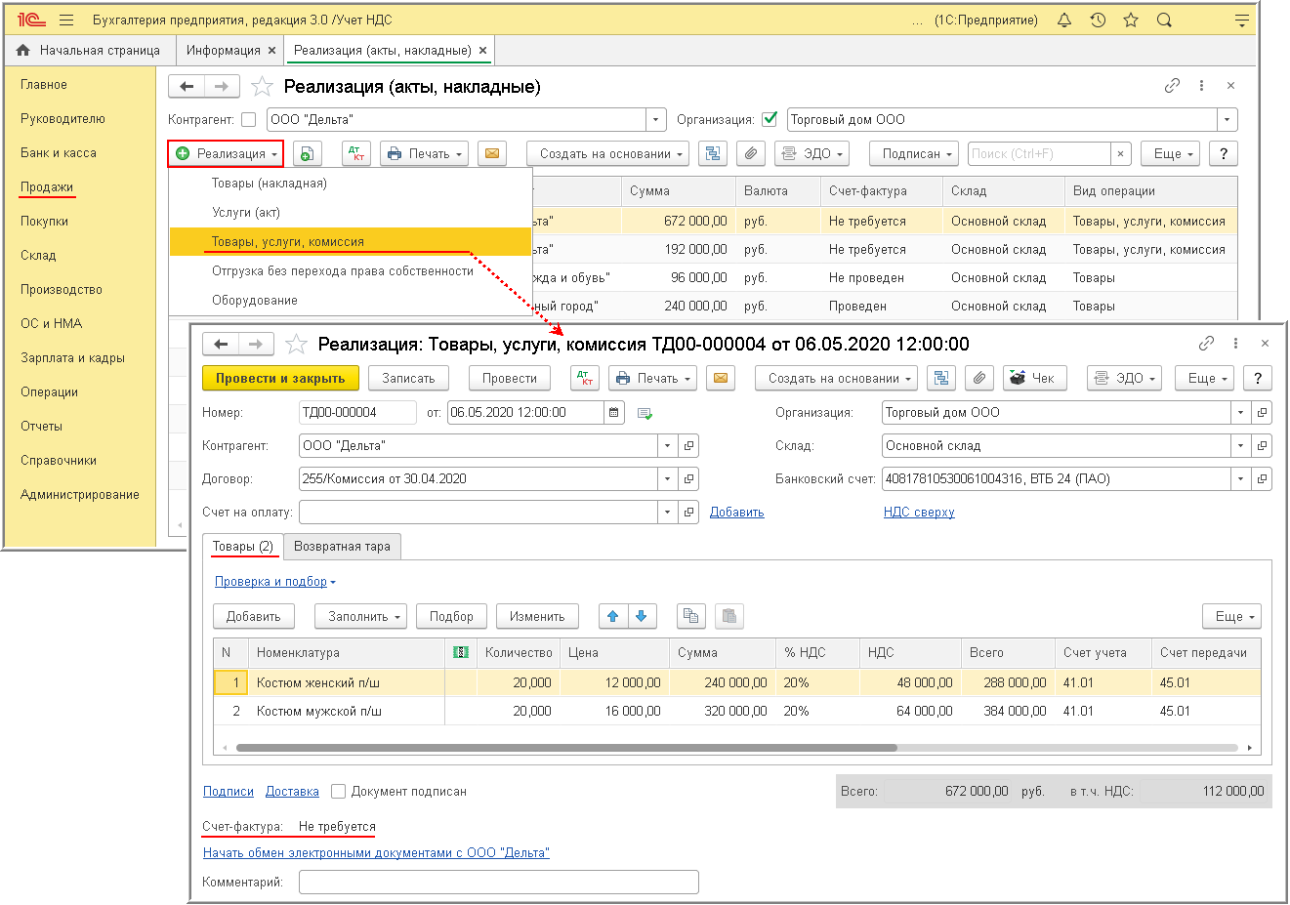Expand Договор field dropdown arrow
The width and height of the screenshot is (1290, 905).
[x=668, y=479]
